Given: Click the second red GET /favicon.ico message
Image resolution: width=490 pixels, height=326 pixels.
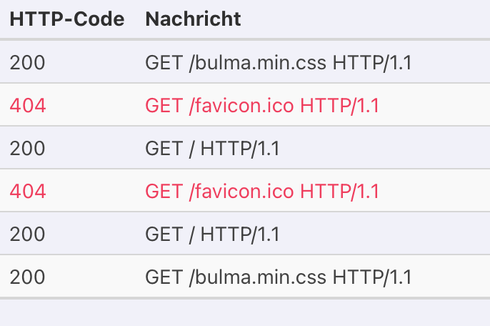Looking at the screenshot, I should click(261, 192).
